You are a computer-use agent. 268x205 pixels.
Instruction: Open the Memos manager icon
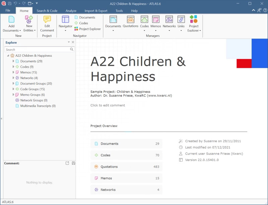(x=155, y=19)
